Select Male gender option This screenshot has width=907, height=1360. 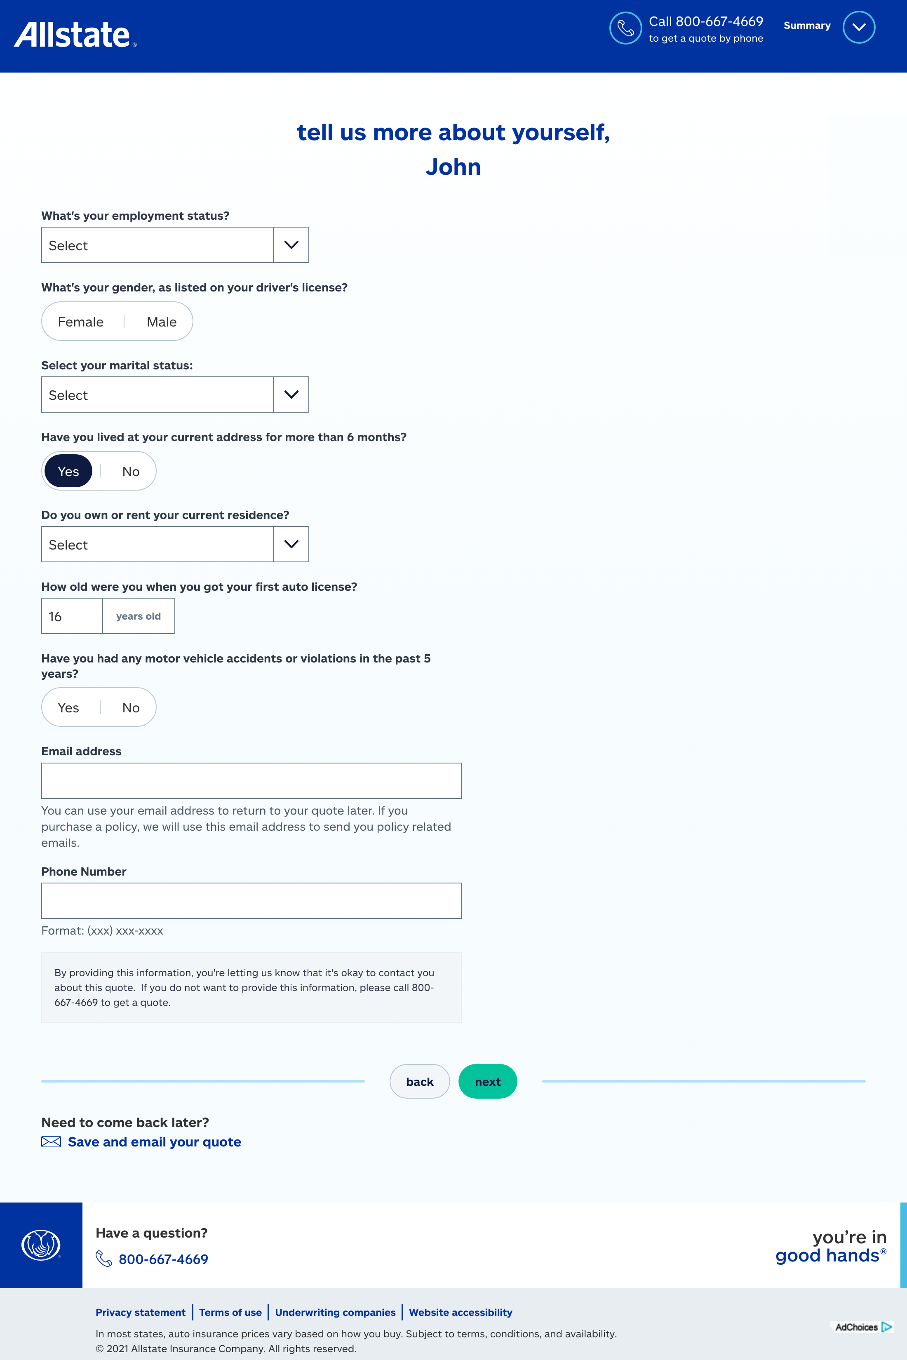pyautogui.click(x=161, y=322)
